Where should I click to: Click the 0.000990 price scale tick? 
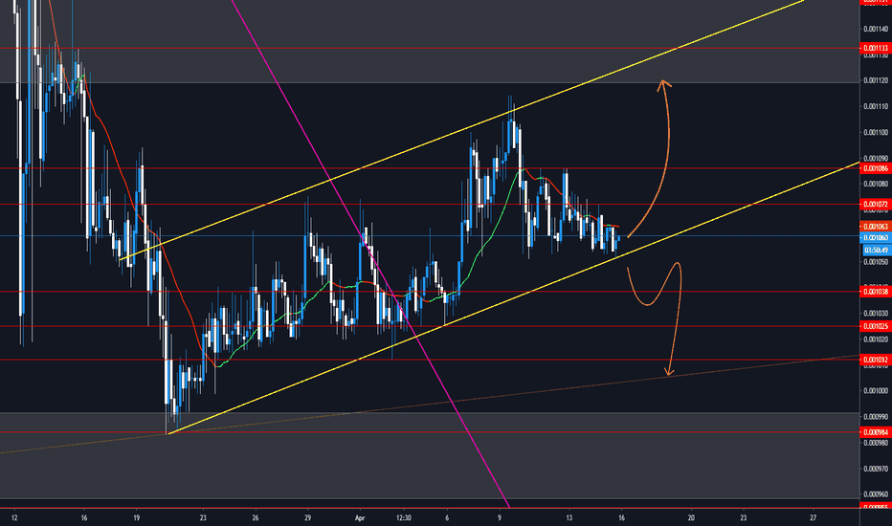pos(876,417)
